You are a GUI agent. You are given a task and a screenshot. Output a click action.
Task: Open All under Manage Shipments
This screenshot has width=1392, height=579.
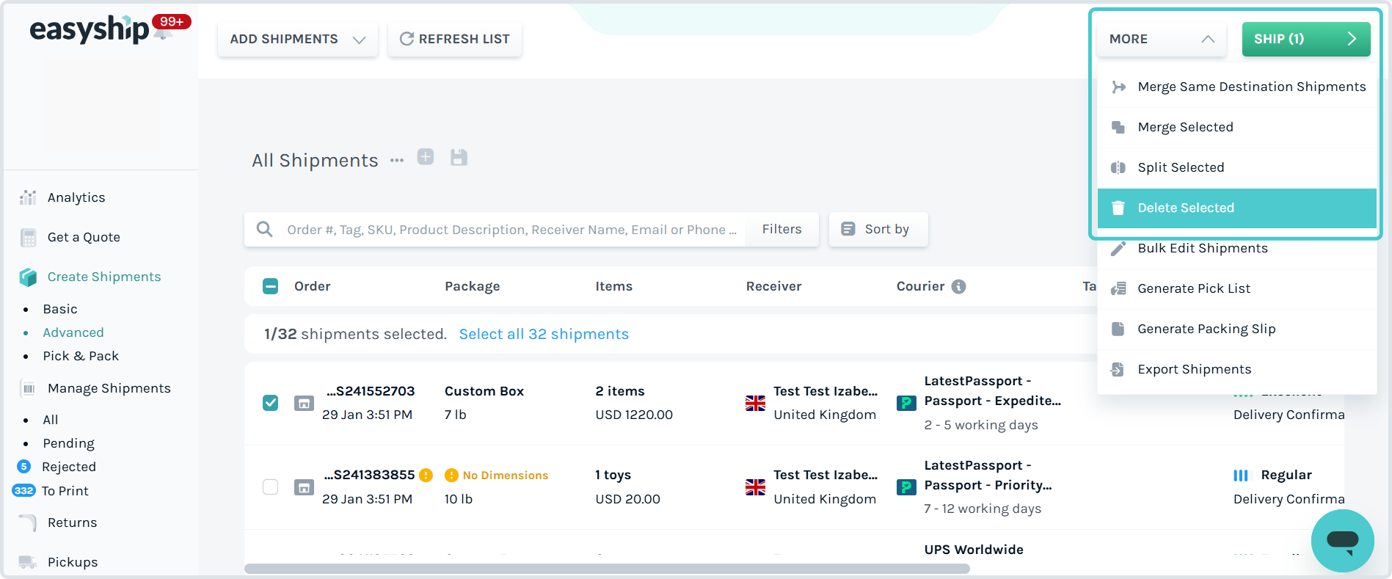pos(51,420)
